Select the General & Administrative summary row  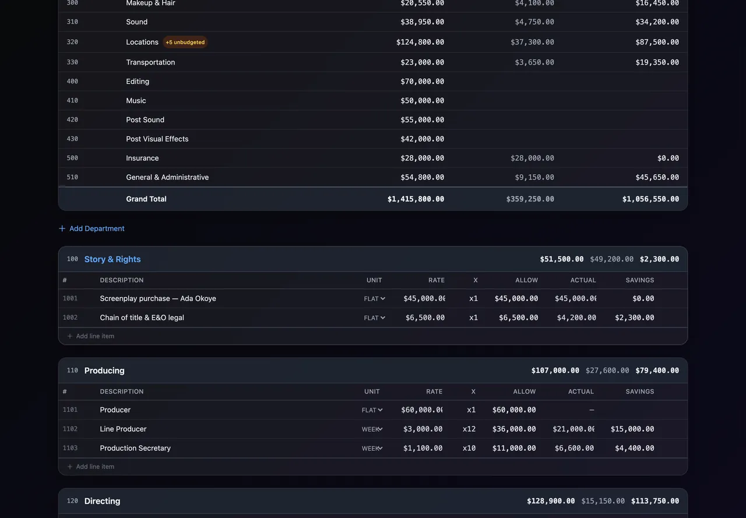coord(373,178)
